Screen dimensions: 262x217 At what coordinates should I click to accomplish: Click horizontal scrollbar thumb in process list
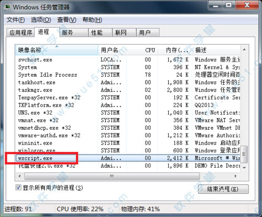112,176
